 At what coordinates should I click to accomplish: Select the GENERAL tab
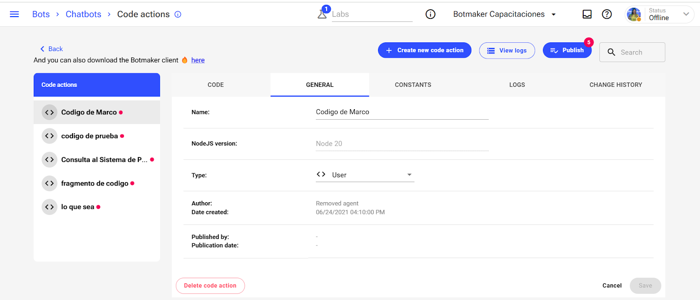(x=320, y=85)
